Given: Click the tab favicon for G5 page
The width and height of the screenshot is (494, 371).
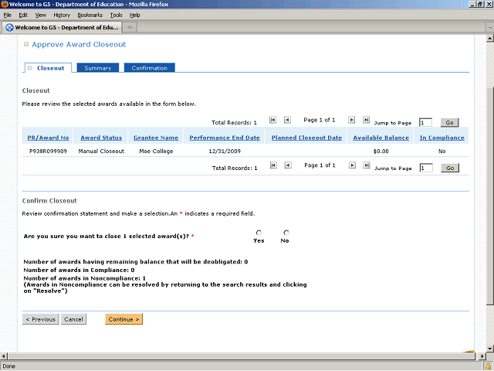Looking at the screenshot, I should [10, 28].
